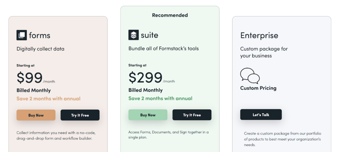Click the Recommended badge above Suite
The width and height of the screenshot is (337, 152).
tap(170, 15)
